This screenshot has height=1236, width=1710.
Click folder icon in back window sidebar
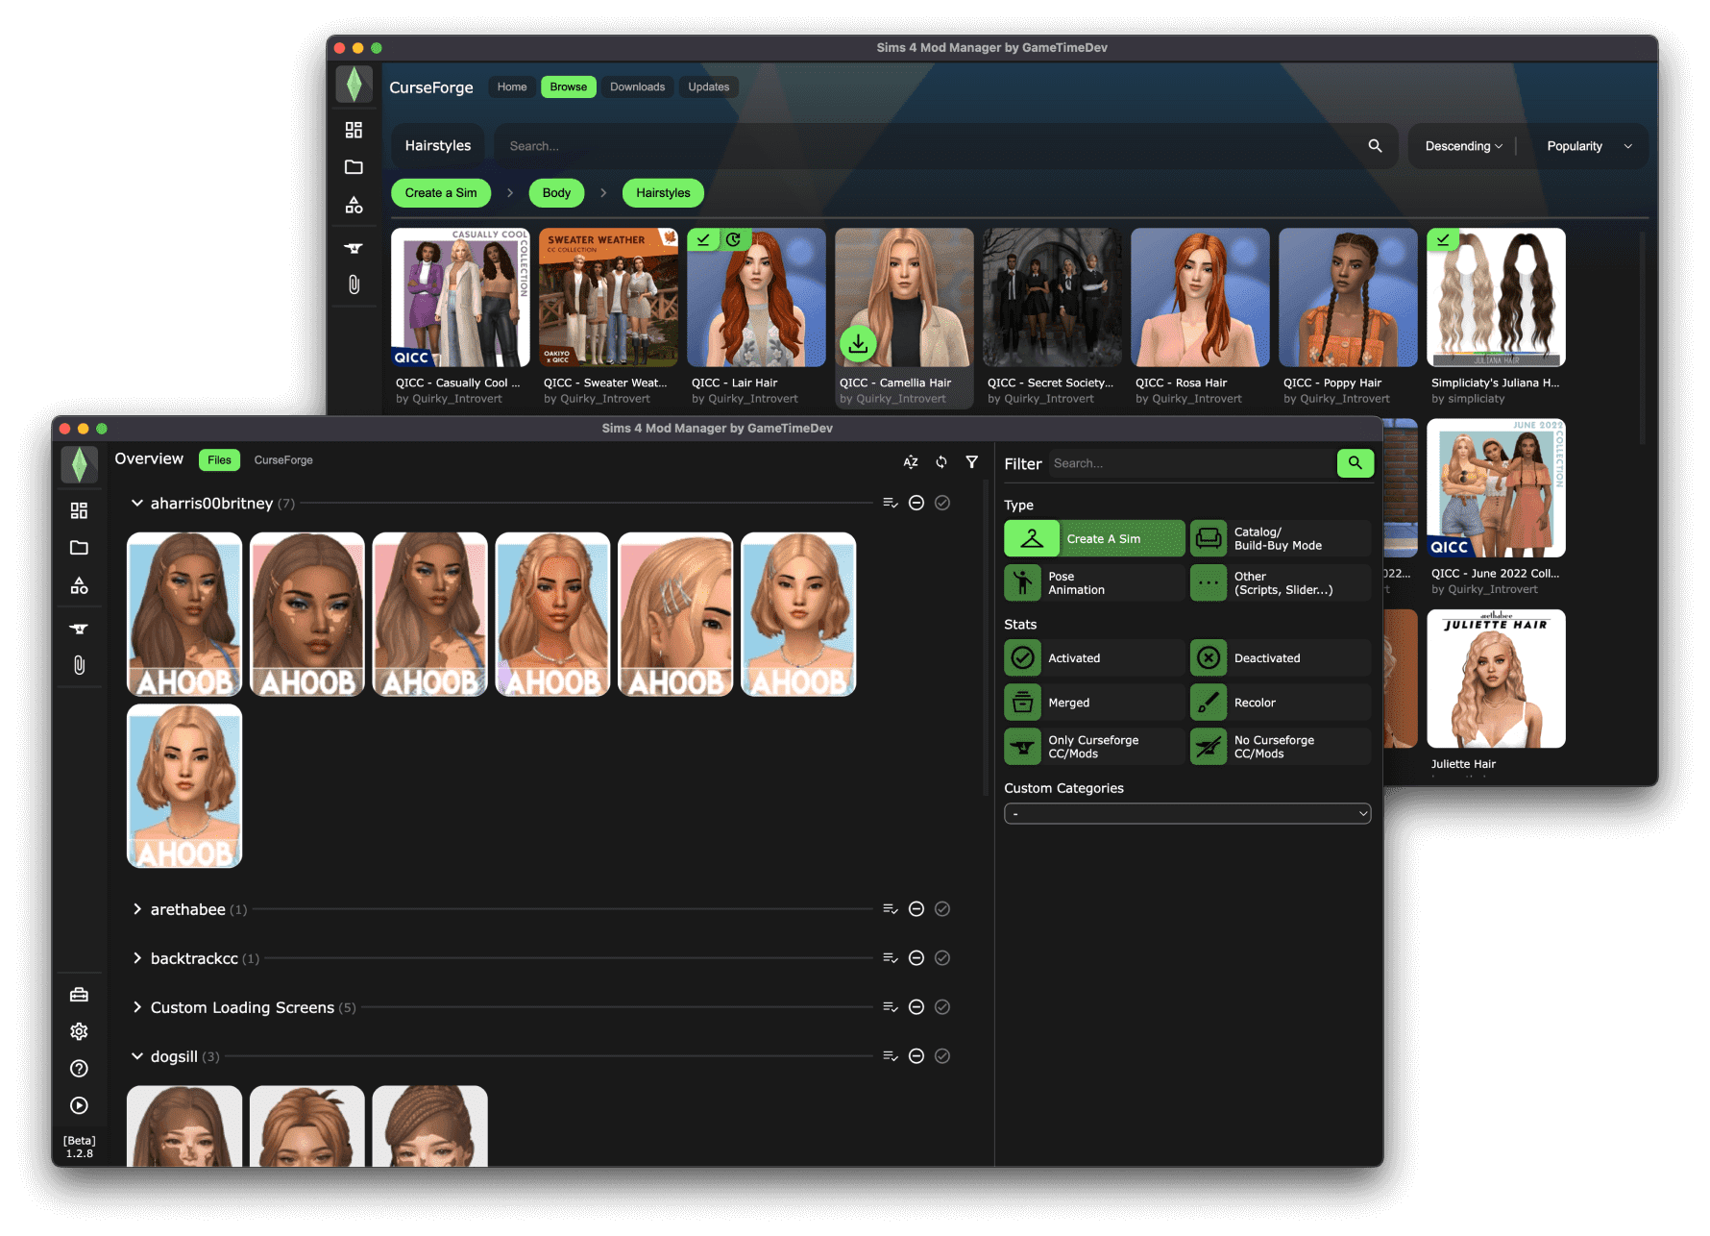click(354, 167)
